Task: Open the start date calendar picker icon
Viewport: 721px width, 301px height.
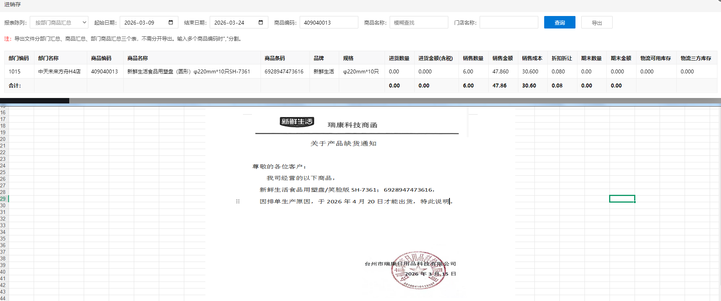Action: point(171,22)
